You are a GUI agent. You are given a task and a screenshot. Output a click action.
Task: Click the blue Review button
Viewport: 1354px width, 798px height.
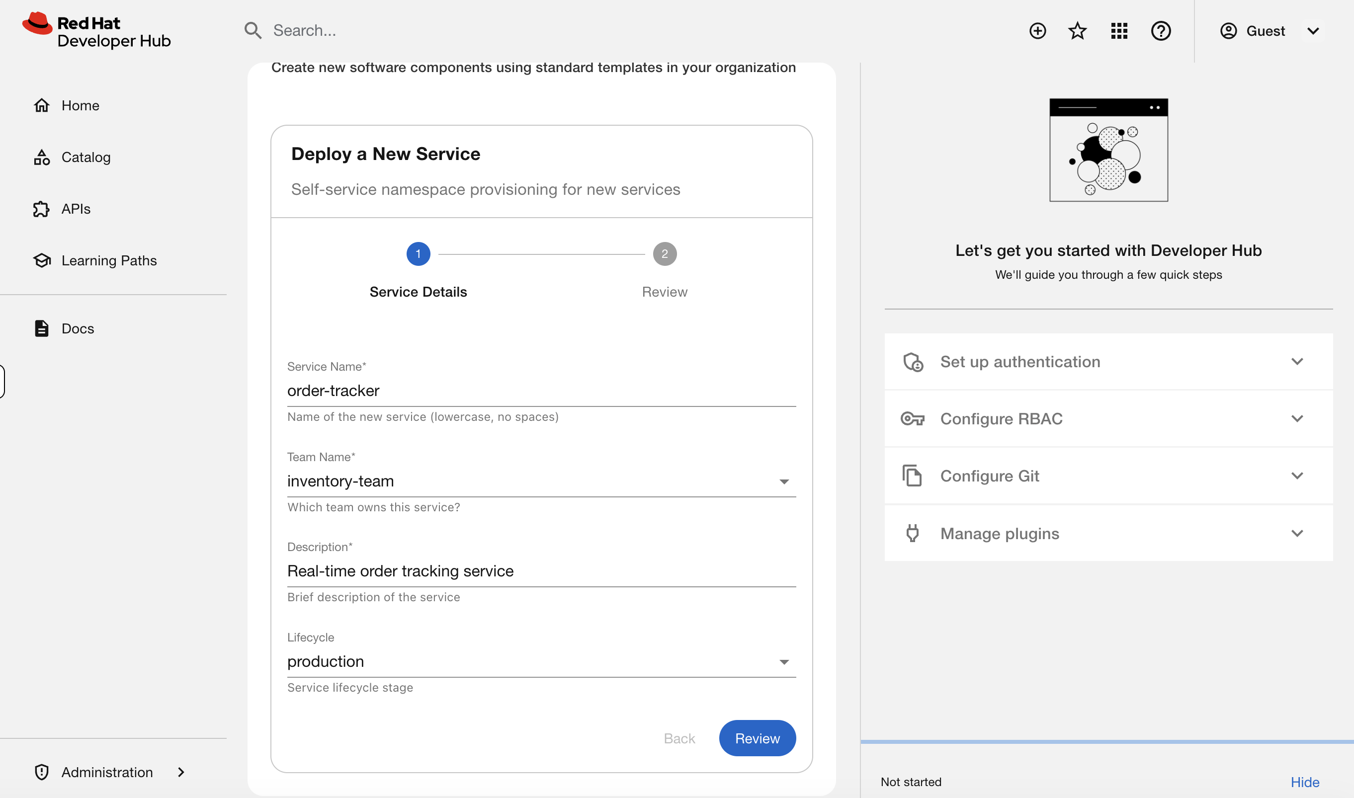coord(757,738)
